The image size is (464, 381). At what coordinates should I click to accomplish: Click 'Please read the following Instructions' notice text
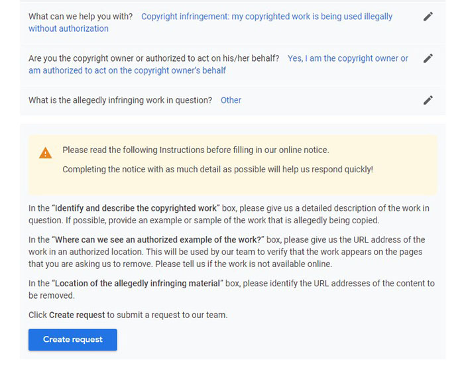[x=196, y=150]
